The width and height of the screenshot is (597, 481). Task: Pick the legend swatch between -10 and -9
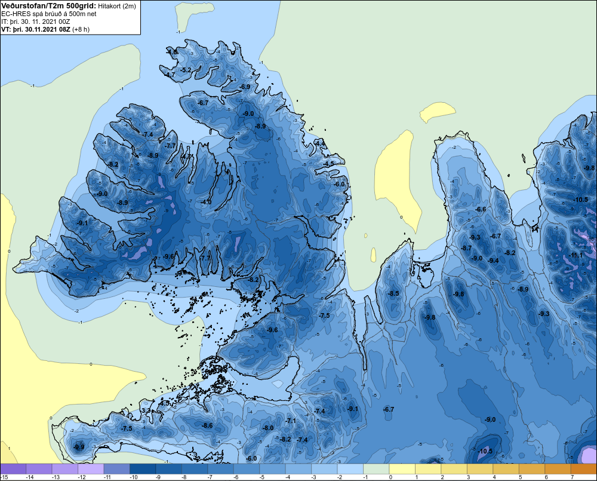click(x=143, y=469)
